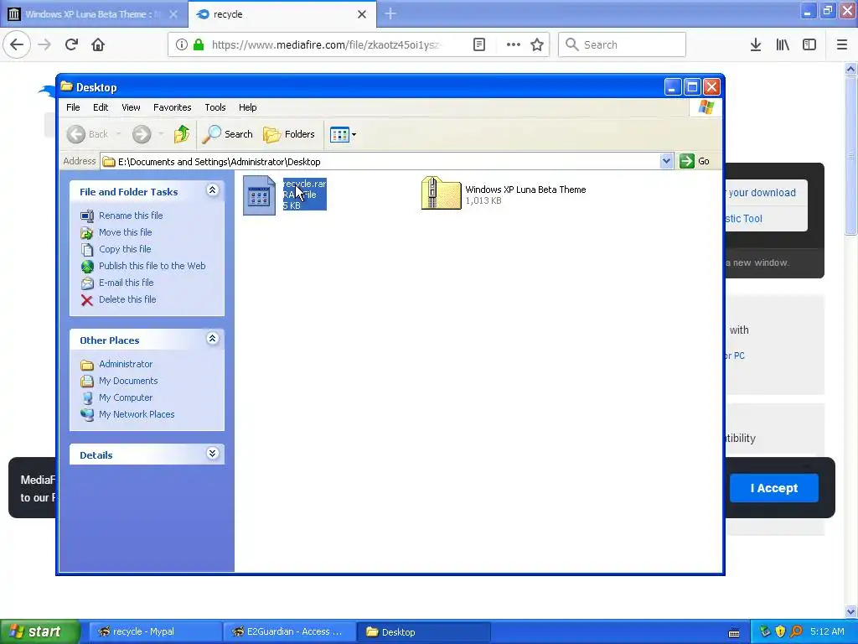Click the Firefox back arrow
The image size is (858, 644).
pyautogui.click(x=17, y=44)
